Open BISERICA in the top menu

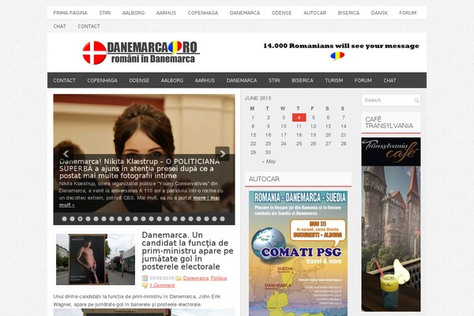(348, 13)
